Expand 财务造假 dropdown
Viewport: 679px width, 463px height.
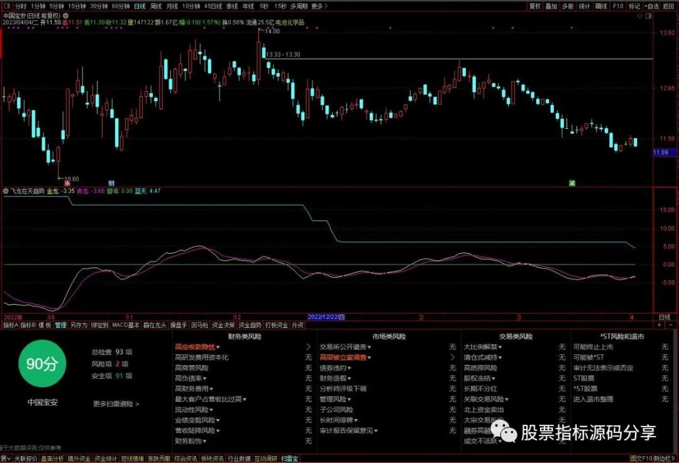pos(335,378)
